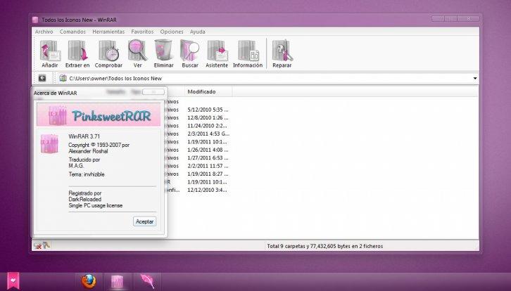Close the Acerca de WinRAR dialog
511x291 pixels.
(153, 92)
